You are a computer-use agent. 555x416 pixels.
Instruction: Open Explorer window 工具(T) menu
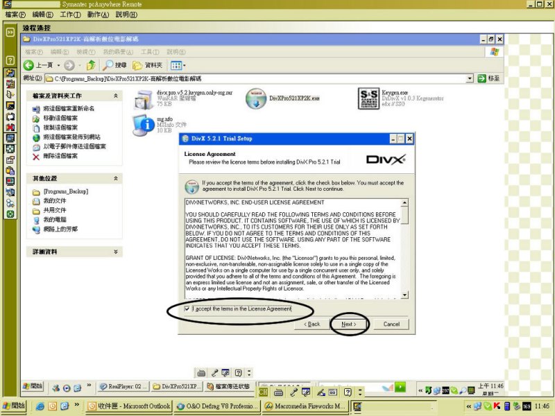(150, 52)
